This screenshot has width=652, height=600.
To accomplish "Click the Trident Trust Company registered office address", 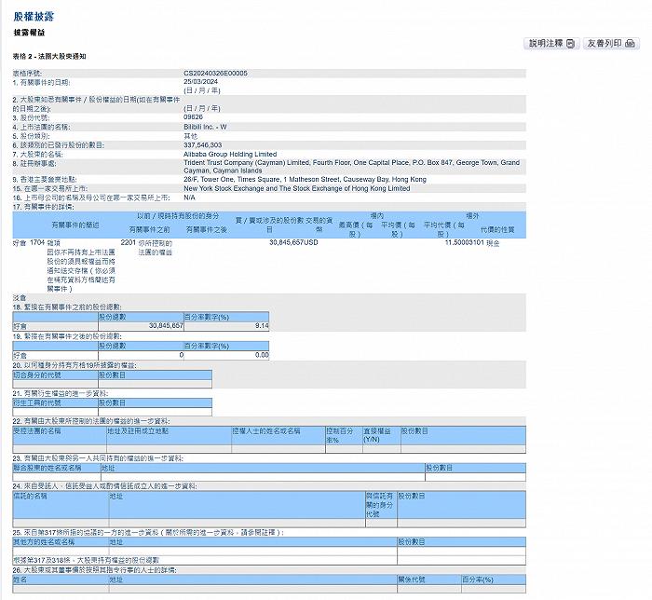I will tap(351, 167).
